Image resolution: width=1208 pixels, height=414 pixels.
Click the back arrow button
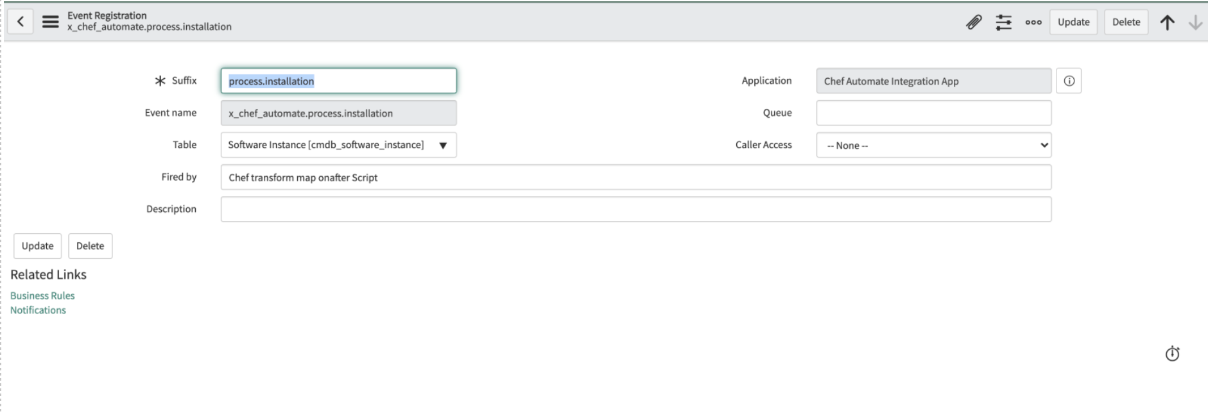point(21,22)
